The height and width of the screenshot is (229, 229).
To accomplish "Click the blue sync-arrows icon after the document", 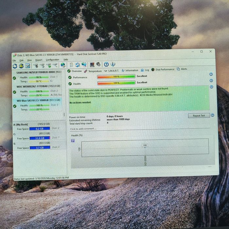I will (78, 65).
